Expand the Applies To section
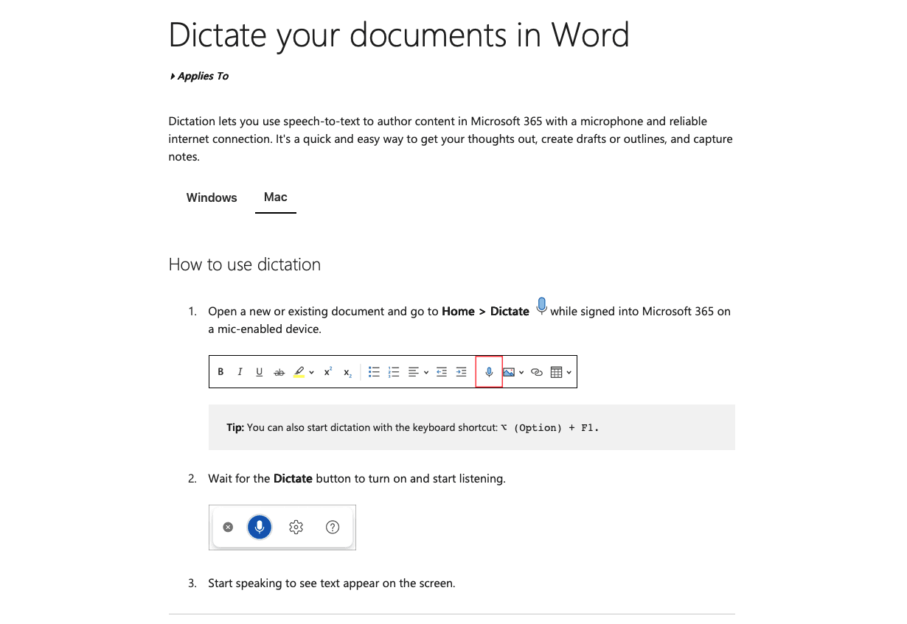Image resolution: width=907 pixels, height=624 pixels. 199,76
